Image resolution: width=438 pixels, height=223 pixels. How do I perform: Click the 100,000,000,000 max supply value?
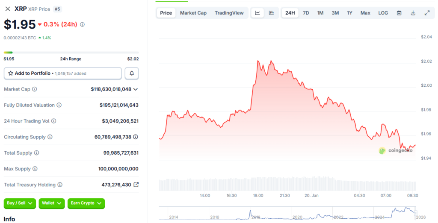pyautogui.click(x=118, y=169)
